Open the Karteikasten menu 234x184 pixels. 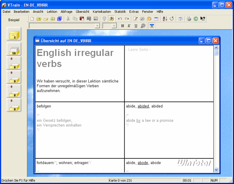click(x=102, y=12)
